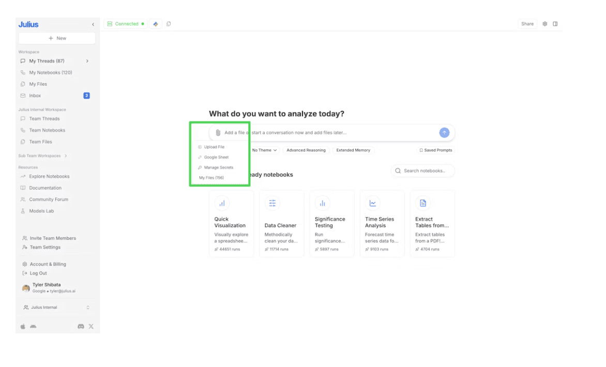
Task: Click the Time Series Analysis chart icon
Action: click(x=373, y=203)
